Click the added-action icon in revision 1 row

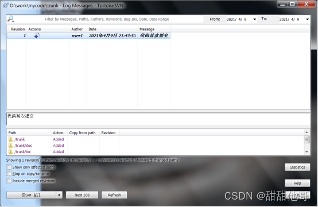[37, 36]
